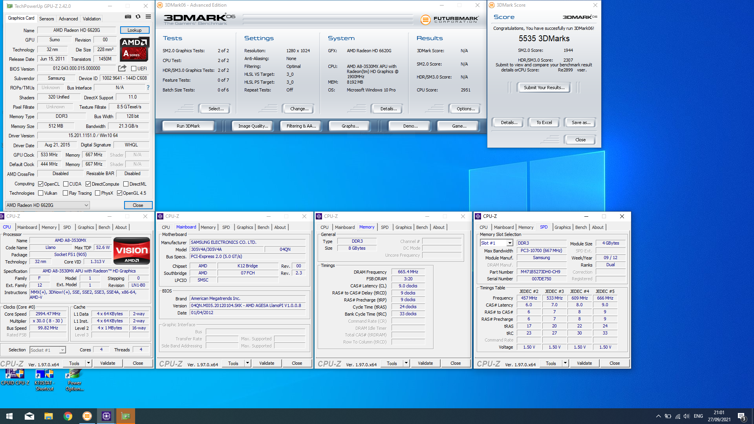Toggle the UEFI checkbox
The width and height of the screenshot is (754, 424).
(134, 68)
